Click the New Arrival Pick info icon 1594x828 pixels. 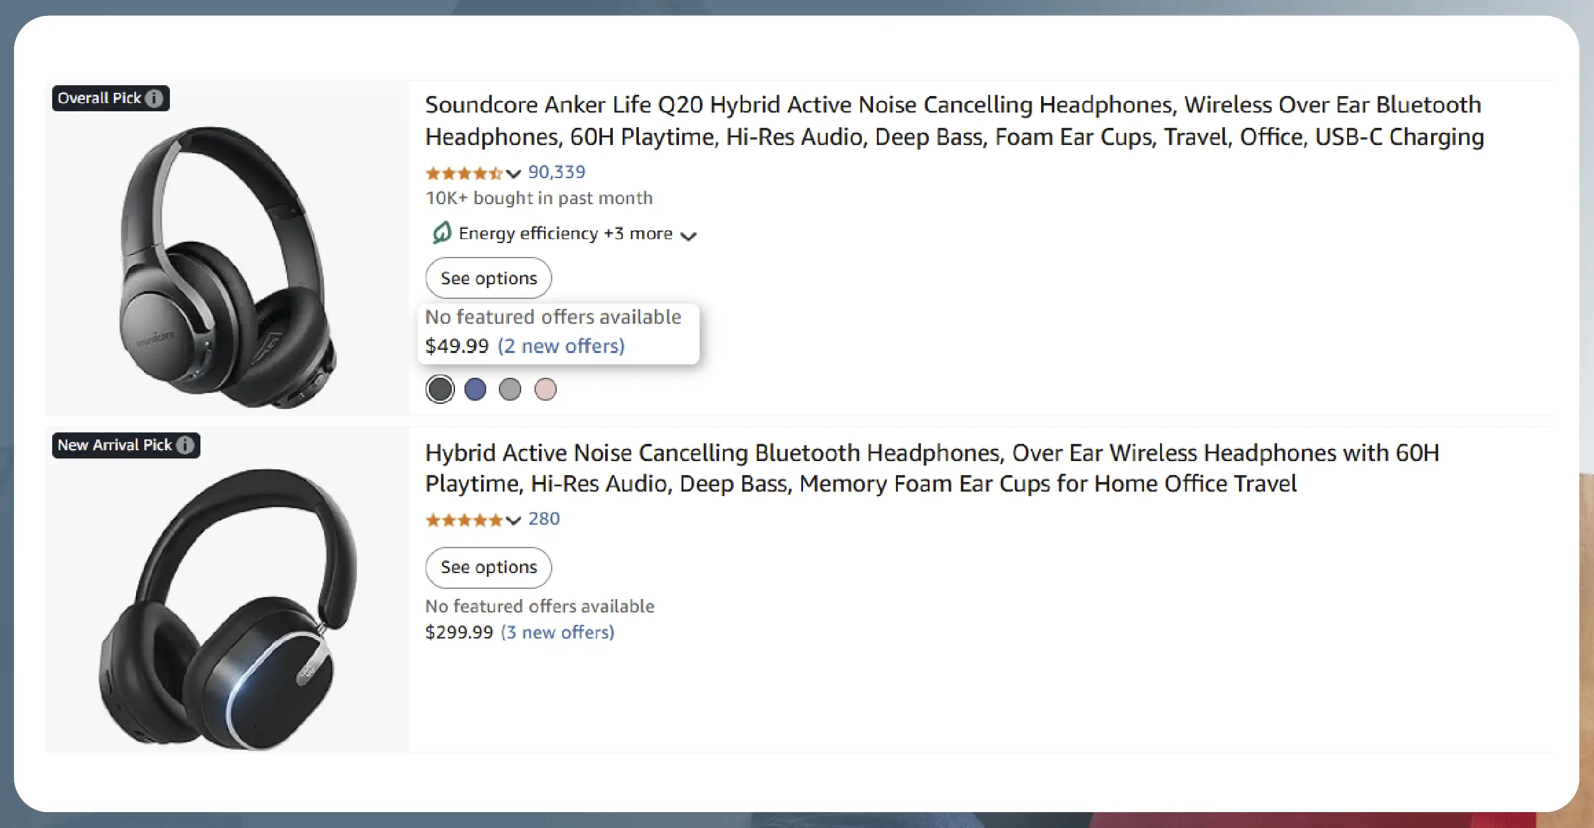point(185,445)
